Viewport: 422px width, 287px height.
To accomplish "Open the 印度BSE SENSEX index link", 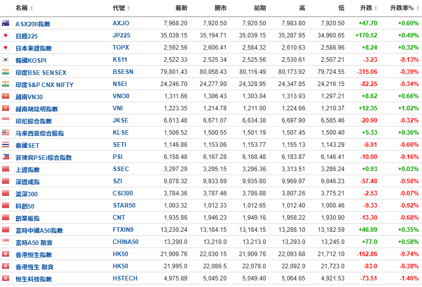I will pos(41,72).
